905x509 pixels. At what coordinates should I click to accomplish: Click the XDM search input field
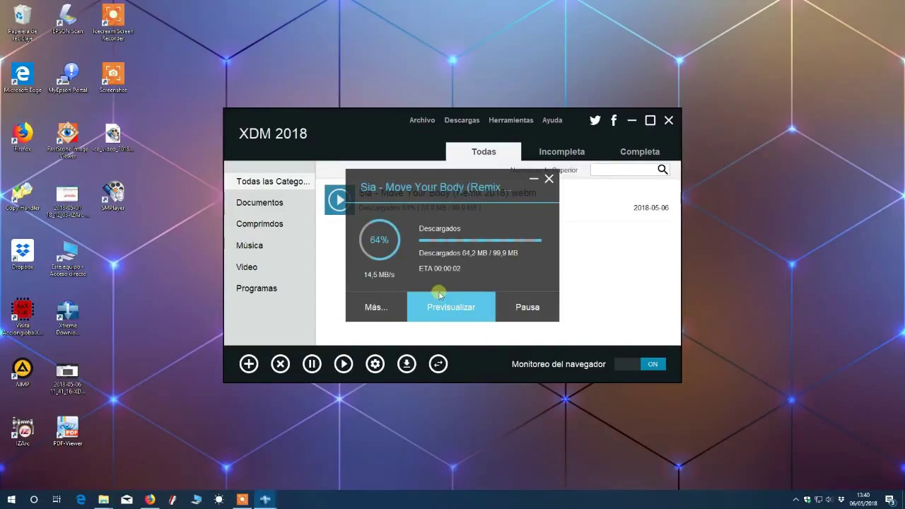point(623,170)
